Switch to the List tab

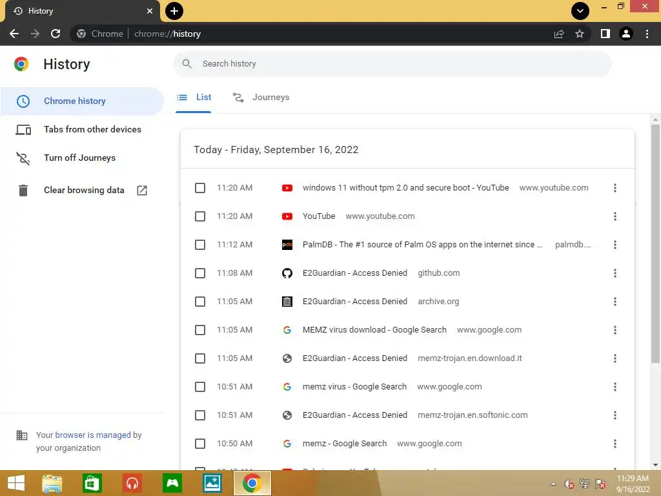click(194, 98)
